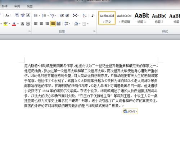The image size is (180, 143).
Task: Apply paragraph shading paint bucket
Action: 76,24
